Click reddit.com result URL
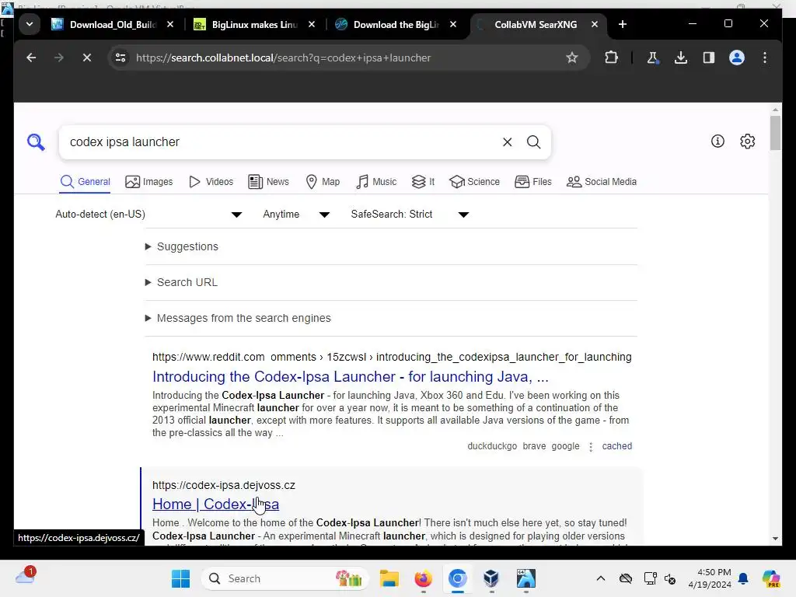The height and width of the screenshot is (597, 796). pos(392,357)
